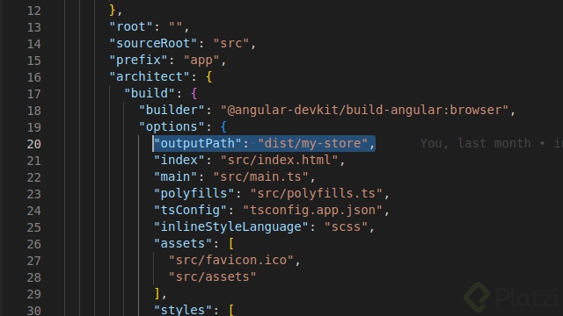This screenshot has width=563, height=316.
Task: Click line number 22 in the gutter
Action: 34,177
